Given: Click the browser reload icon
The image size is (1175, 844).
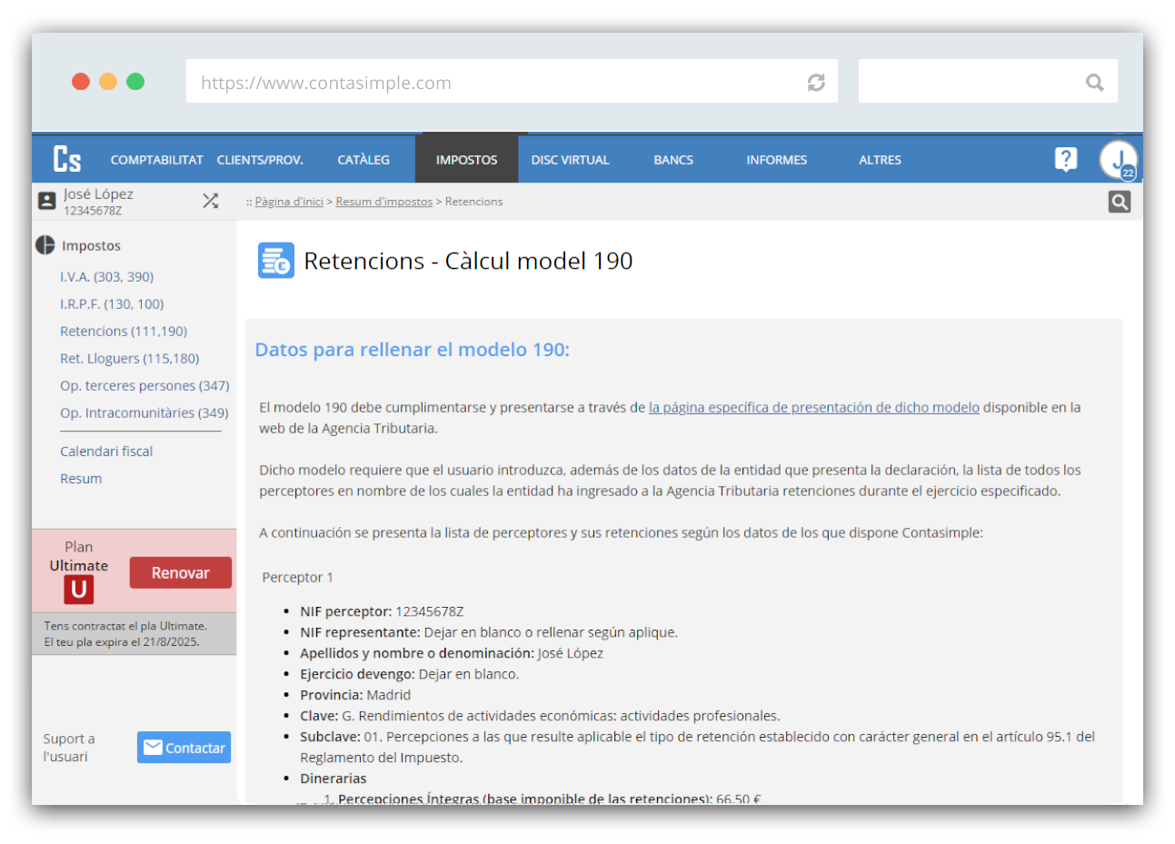Looking at the screenshot, I should (x=816, y=83).
